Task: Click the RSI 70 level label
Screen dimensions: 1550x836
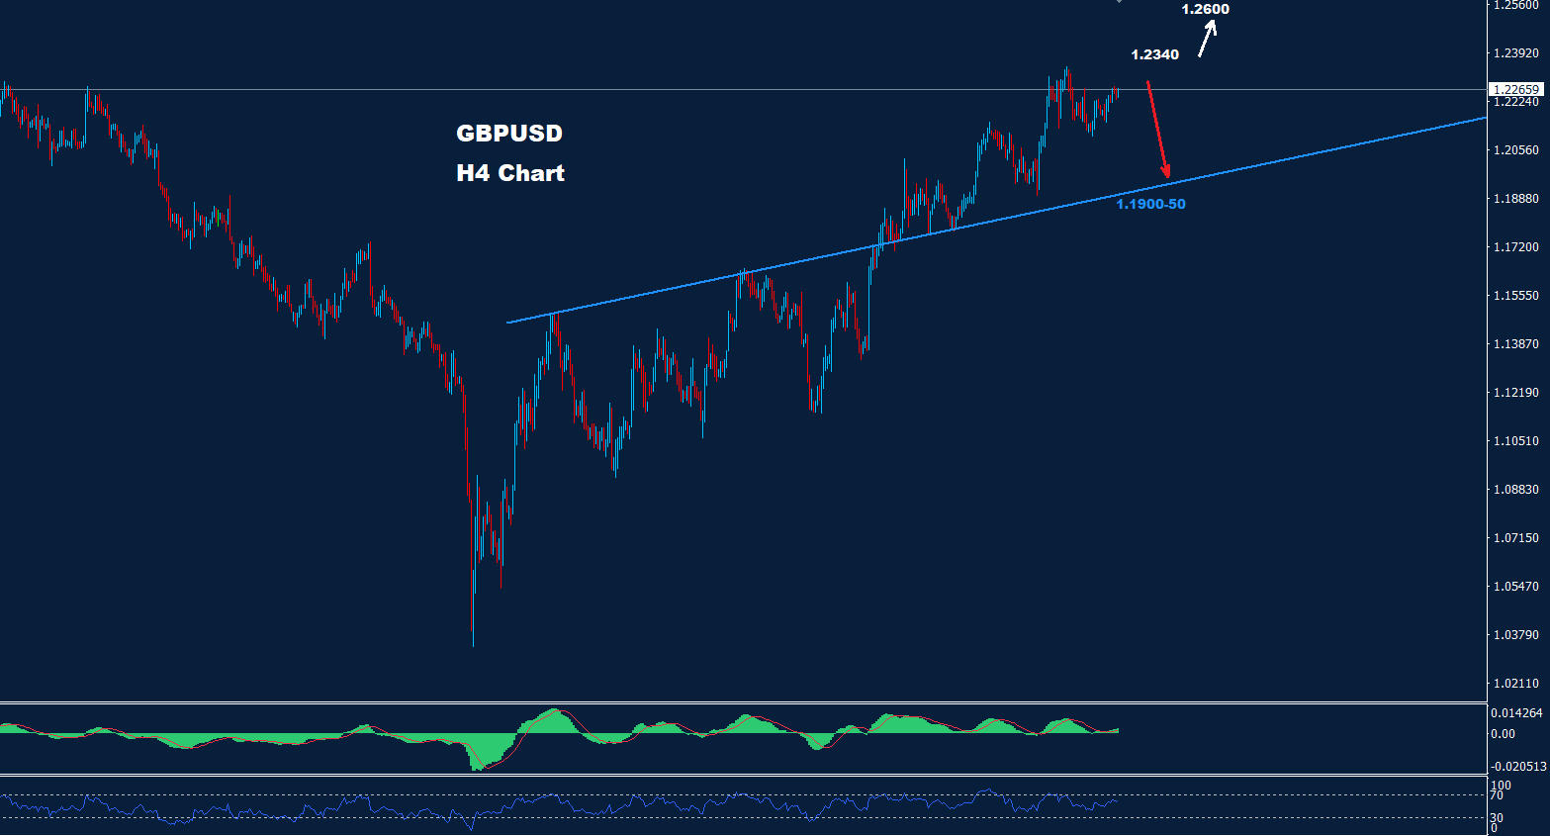Action: point(1497,795)
